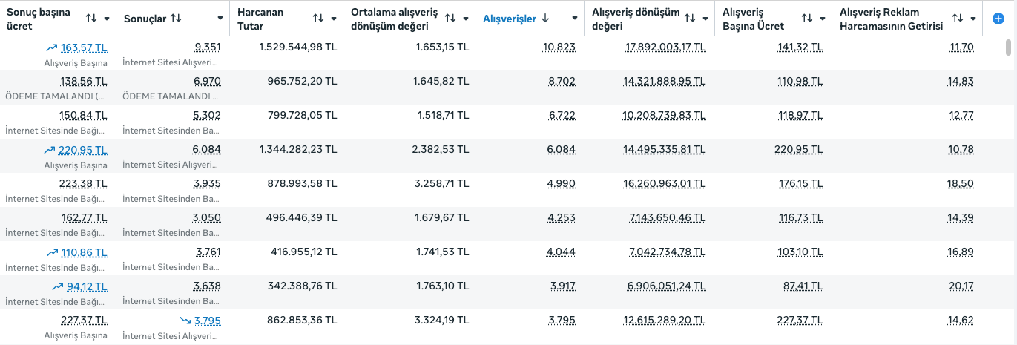The image size is (1017, 345).
Task: Click the vertical scrollbar thumb
Action: click(1008, 47)
